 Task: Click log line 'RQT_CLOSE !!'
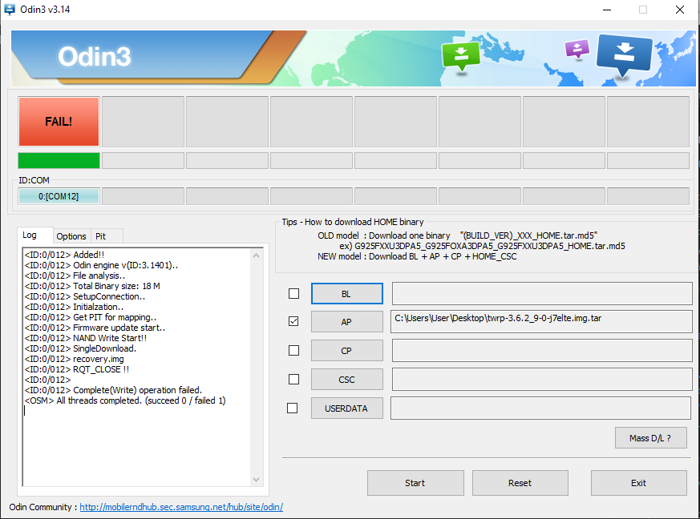77,369
